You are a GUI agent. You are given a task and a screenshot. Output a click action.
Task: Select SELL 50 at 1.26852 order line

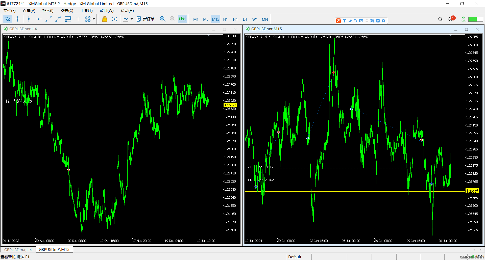[355, 169]
